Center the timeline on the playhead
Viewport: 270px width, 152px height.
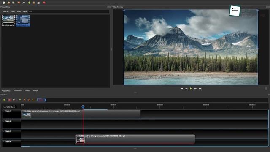pyautogui.click(x=34, y=100)
